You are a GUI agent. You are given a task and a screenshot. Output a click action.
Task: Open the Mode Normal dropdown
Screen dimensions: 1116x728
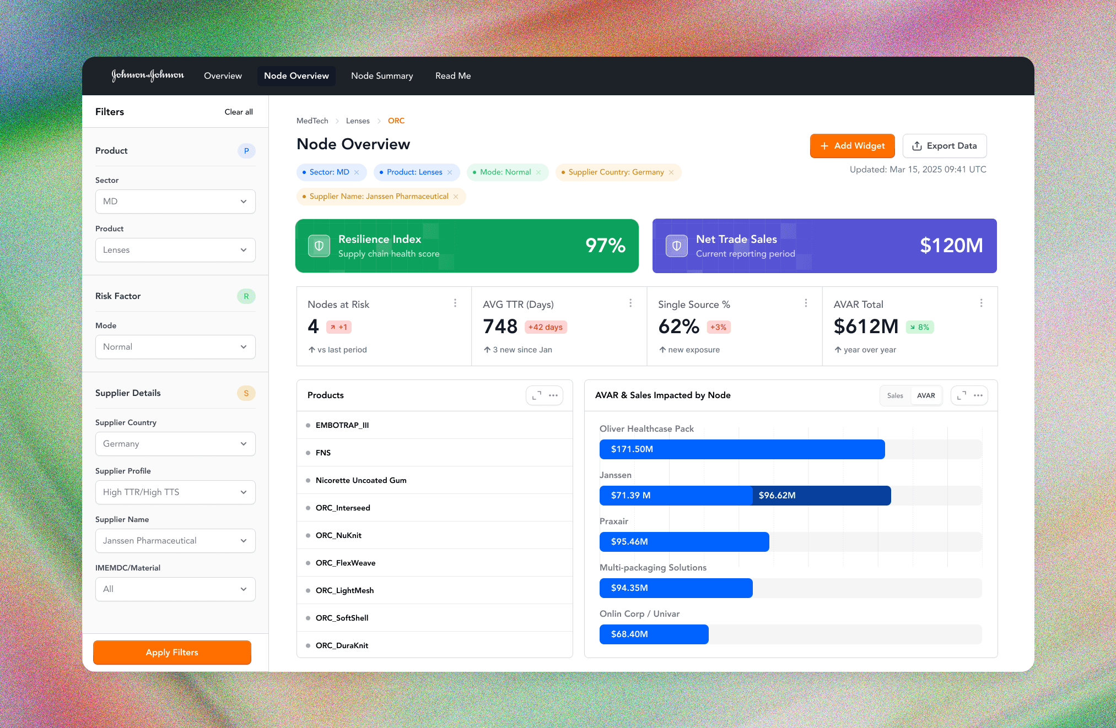tap(175, 347)
